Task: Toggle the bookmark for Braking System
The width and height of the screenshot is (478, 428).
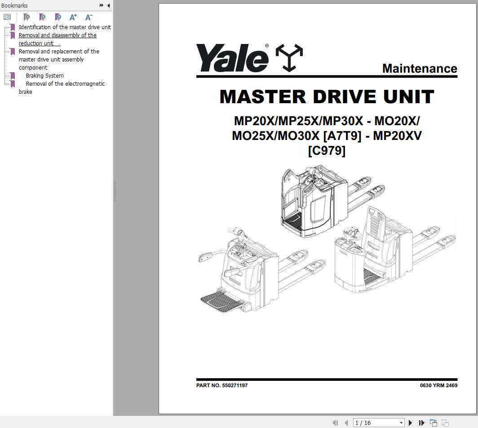Action: (x=12, y=74)
